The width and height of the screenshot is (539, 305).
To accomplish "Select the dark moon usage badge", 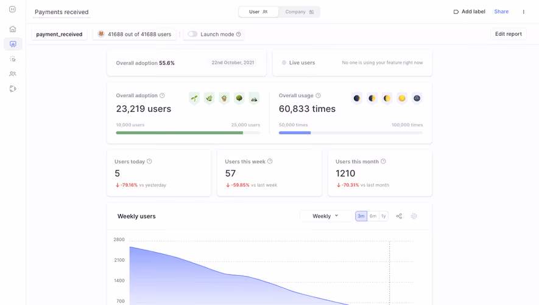I will click(x=417, y=98).
